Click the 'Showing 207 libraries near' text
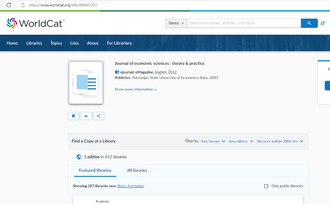The width and height of the screenshot is (330, 204). click(95, 186)
